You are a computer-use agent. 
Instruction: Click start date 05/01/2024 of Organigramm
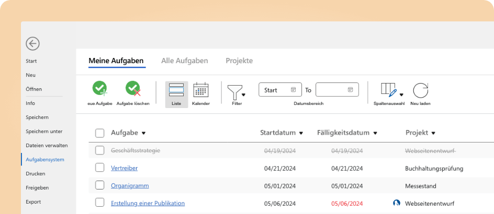pyautogui.click(x=280, y=186)
